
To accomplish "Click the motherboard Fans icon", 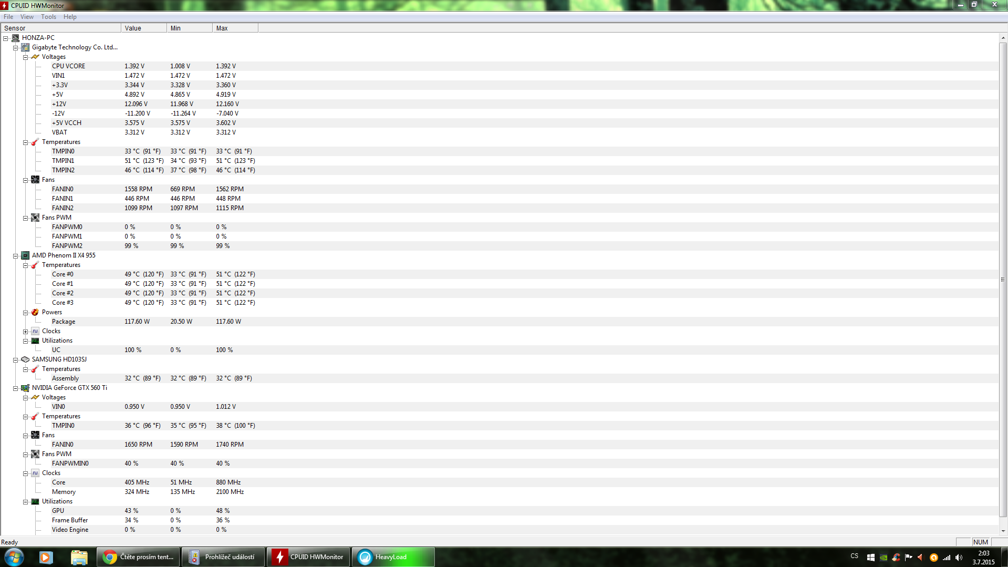I will [35, 180].
